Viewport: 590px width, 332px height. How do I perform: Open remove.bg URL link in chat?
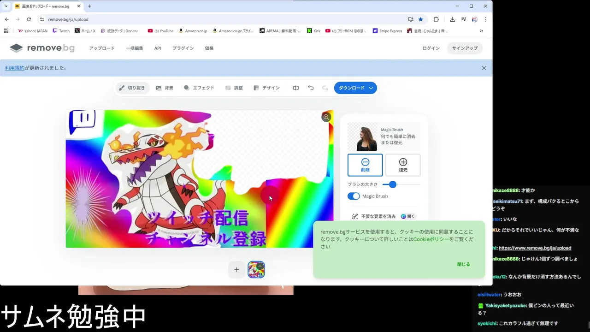coord(535,248)
